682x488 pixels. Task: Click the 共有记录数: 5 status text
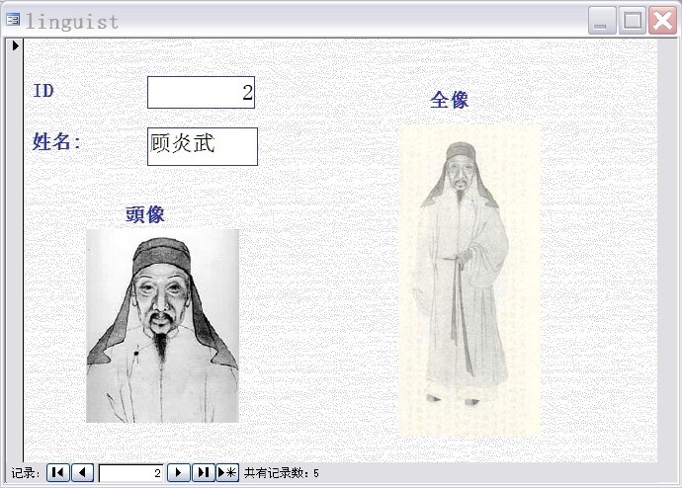(282, 473)
